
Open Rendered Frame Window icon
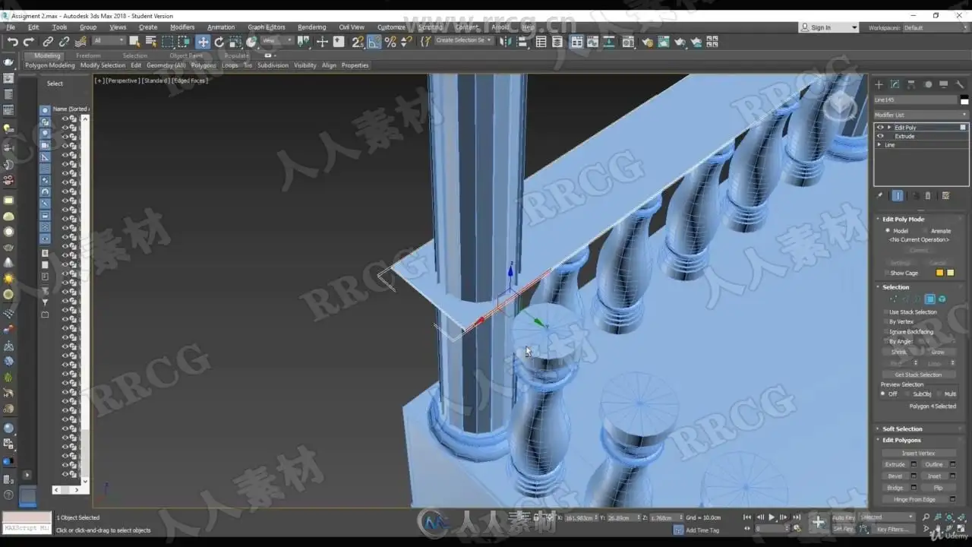pos(663,42)
